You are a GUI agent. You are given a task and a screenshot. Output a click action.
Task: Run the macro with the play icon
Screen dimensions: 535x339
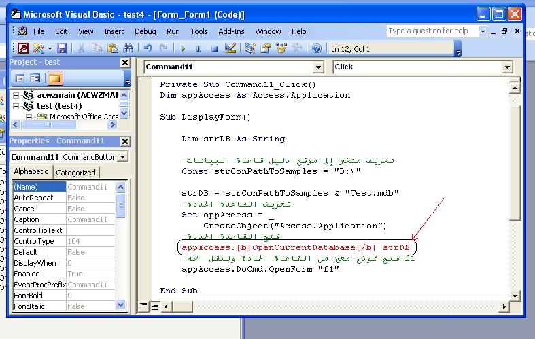184,48
